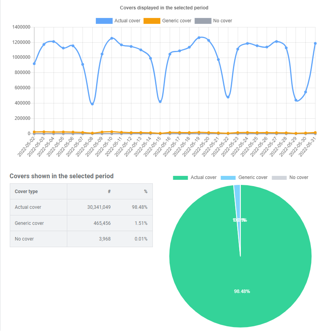Click the 2022-05-16 x-axis date label
The image size is (328, 331).
[x=162, y=147]
